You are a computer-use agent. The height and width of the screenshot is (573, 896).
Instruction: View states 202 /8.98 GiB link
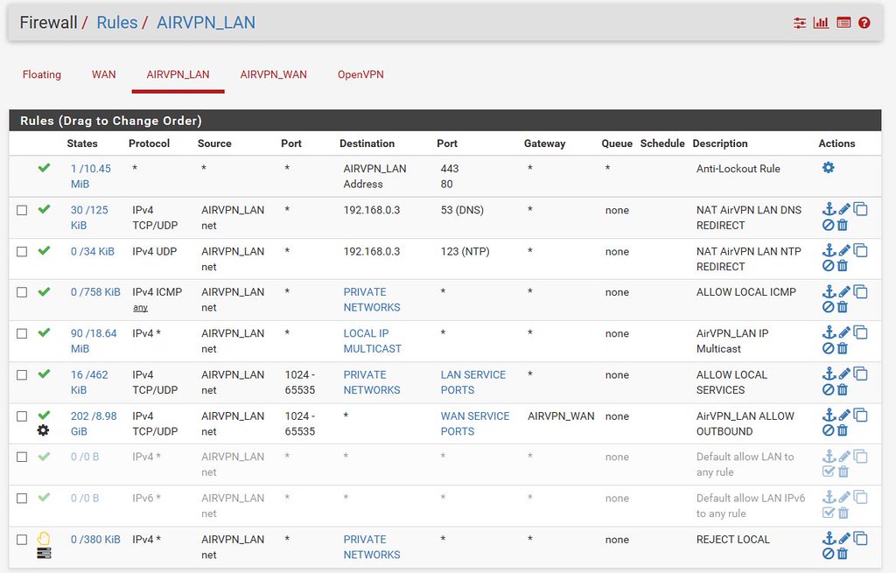pos(93,423)
